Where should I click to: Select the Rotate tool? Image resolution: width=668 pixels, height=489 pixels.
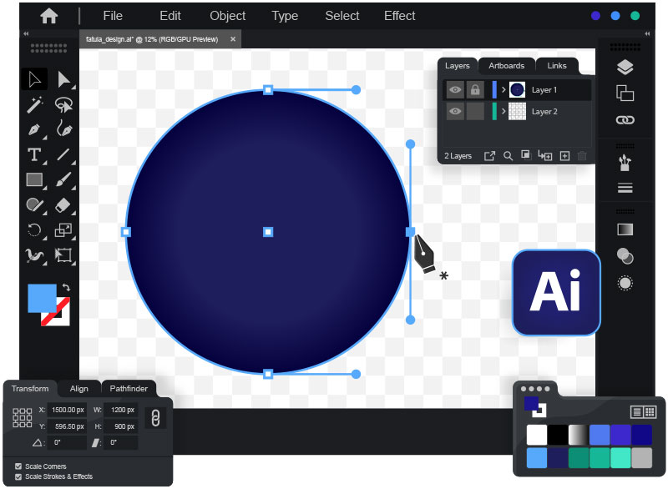34,230
